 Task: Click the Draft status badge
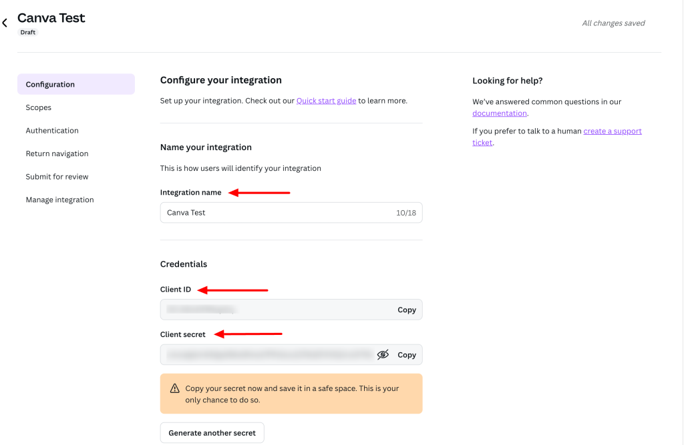click(x=28, y=32)
